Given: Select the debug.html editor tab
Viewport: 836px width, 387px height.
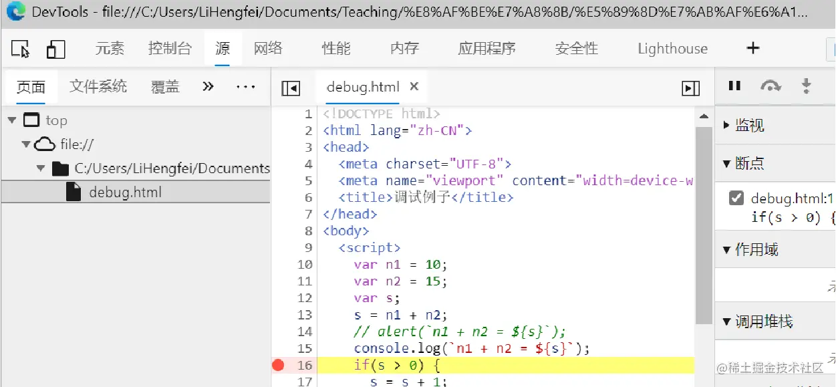Looking at the screenshot, I should click(363, 87).
